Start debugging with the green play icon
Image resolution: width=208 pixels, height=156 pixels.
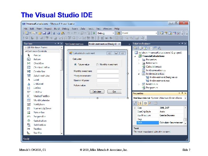pyautogui.click(x=94, y=33)
